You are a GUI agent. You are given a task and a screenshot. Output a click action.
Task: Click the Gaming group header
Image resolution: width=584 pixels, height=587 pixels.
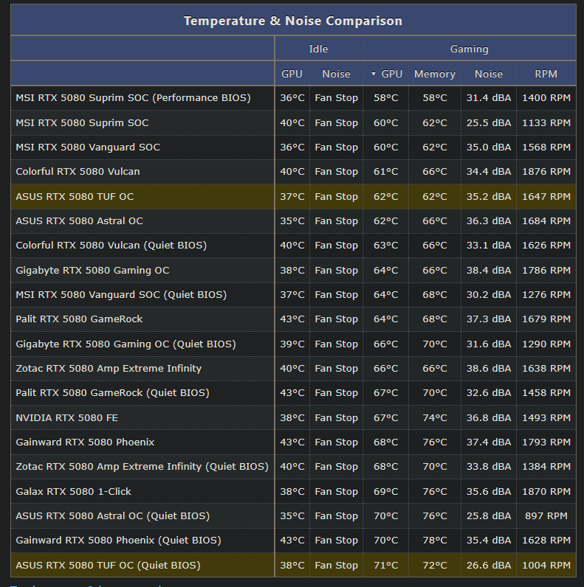point(470,49)
